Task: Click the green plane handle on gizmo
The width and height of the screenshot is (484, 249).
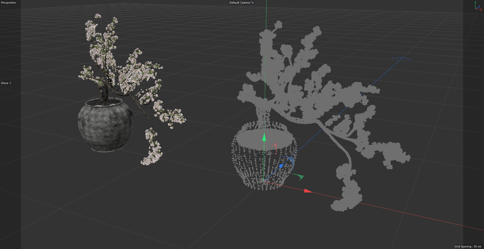Action: (300, 177)
